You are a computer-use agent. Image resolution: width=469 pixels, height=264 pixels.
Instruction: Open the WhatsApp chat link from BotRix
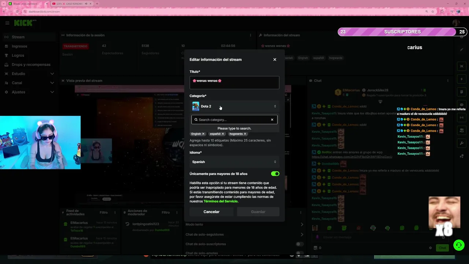(352, 157)
